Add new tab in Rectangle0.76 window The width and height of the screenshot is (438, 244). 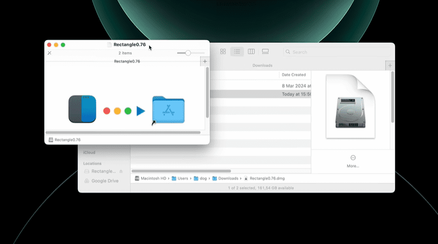(205, 62)
